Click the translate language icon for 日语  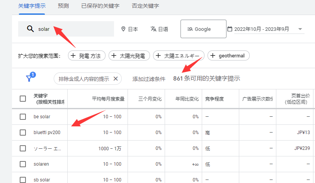pyautogui.click(x=153, y=29)
